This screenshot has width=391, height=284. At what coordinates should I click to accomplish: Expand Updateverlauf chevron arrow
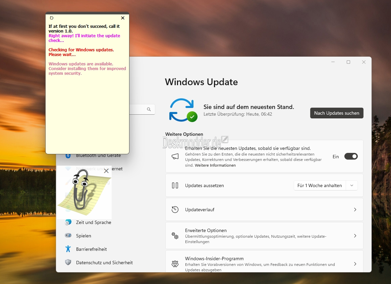(x=355, y=210)
